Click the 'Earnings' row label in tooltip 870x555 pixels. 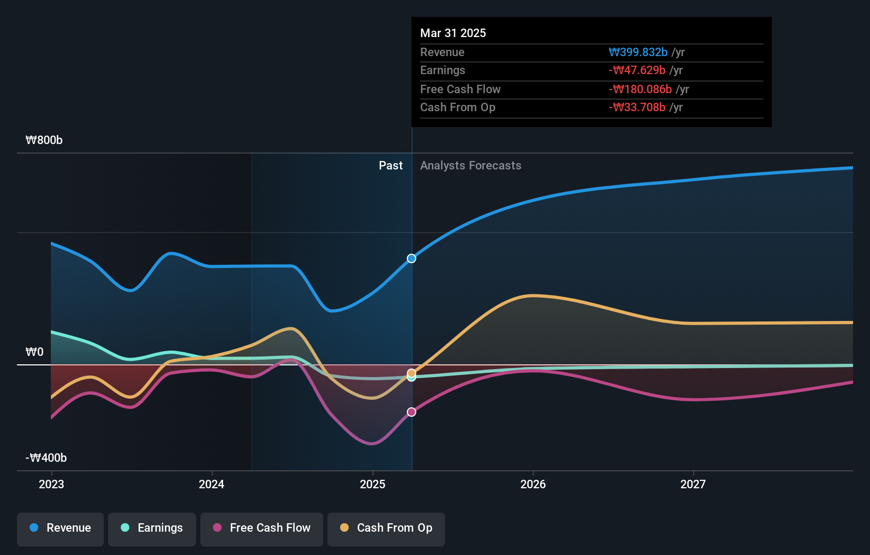pyautogui.click(x=442, y=70)
